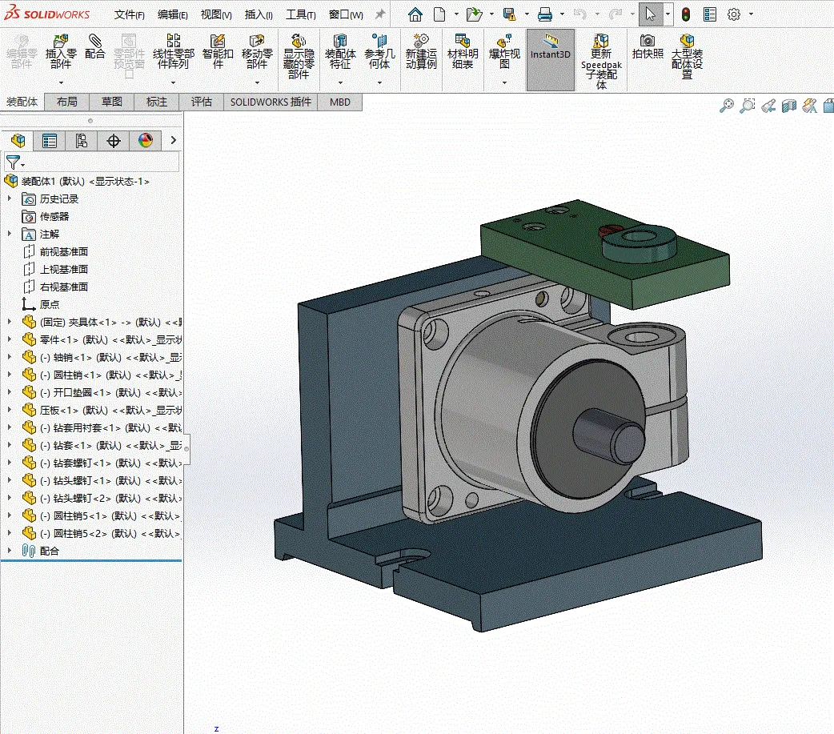The height and width of the screenshot is (734, 834).
Task: Click the 大型装配体设置 button
Action: (687, 50)
